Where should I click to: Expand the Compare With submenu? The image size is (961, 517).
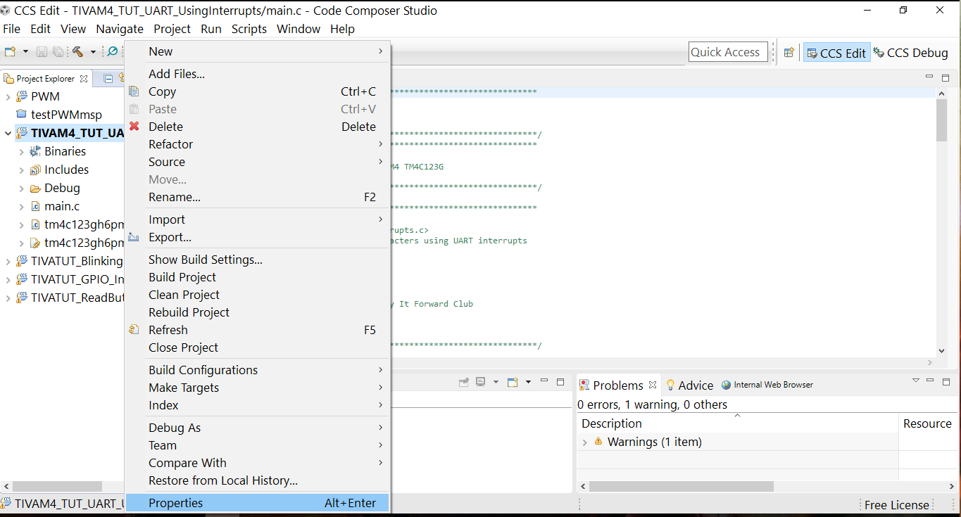(257, 463)
